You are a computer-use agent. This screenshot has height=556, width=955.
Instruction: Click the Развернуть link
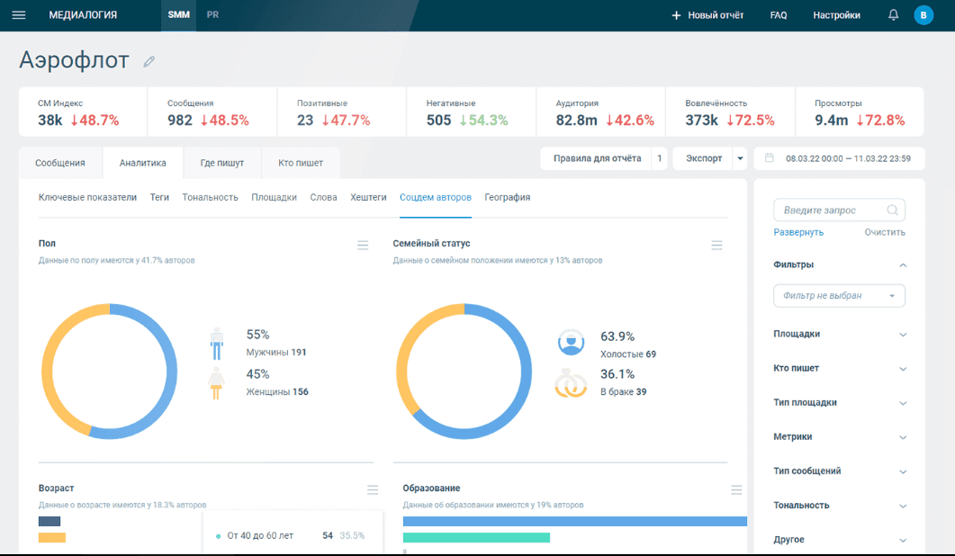point(798,232)
